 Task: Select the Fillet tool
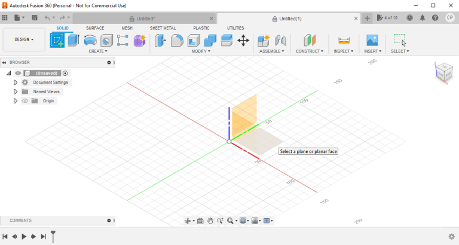(x=177, y=40)
